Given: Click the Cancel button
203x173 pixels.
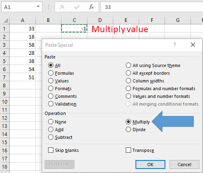Looking at the screenshot, I should pos(184,164).
